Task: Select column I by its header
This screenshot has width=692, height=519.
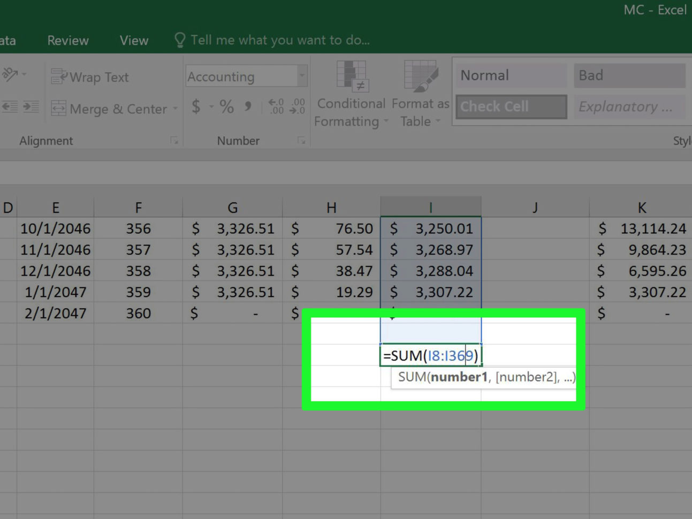Action: [430, 207]
